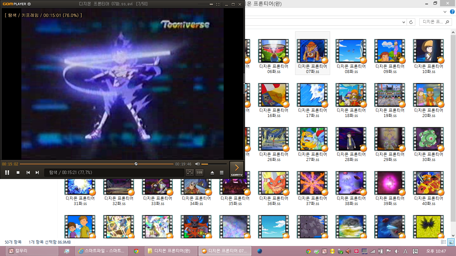Select the 디지몬 프론티어 40화 video file

click(x=429, y=189)
